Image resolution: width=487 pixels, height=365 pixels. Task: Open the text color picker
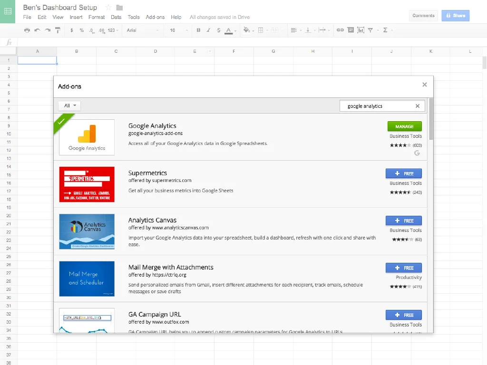click(x=228, y=30)
